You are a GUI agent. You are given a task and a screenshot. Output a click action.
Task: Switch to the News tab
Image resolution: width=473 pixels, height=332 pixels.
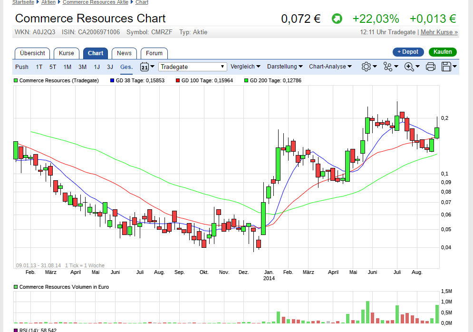tap(124, 53)
